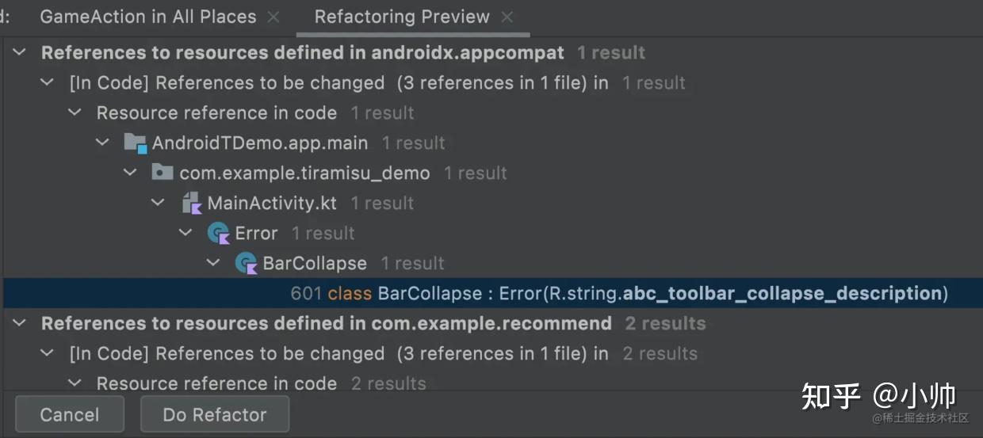Collapse the AndroidTDemo.app.main node arrow
This screenshot has width=983, height=438.
[x=103, y=143]
